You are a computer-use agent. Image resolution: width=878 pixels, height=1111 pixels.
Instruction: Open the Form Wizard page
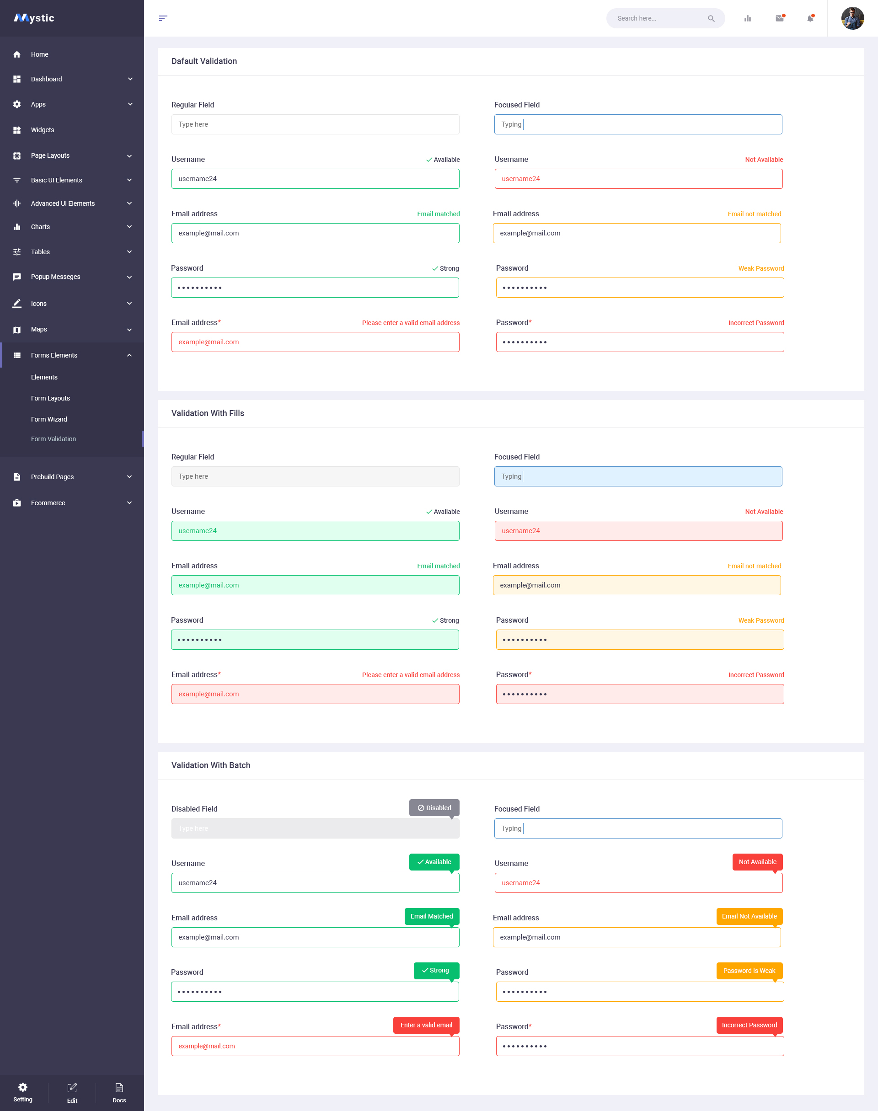pyautogui.click(x=49, y=419)
